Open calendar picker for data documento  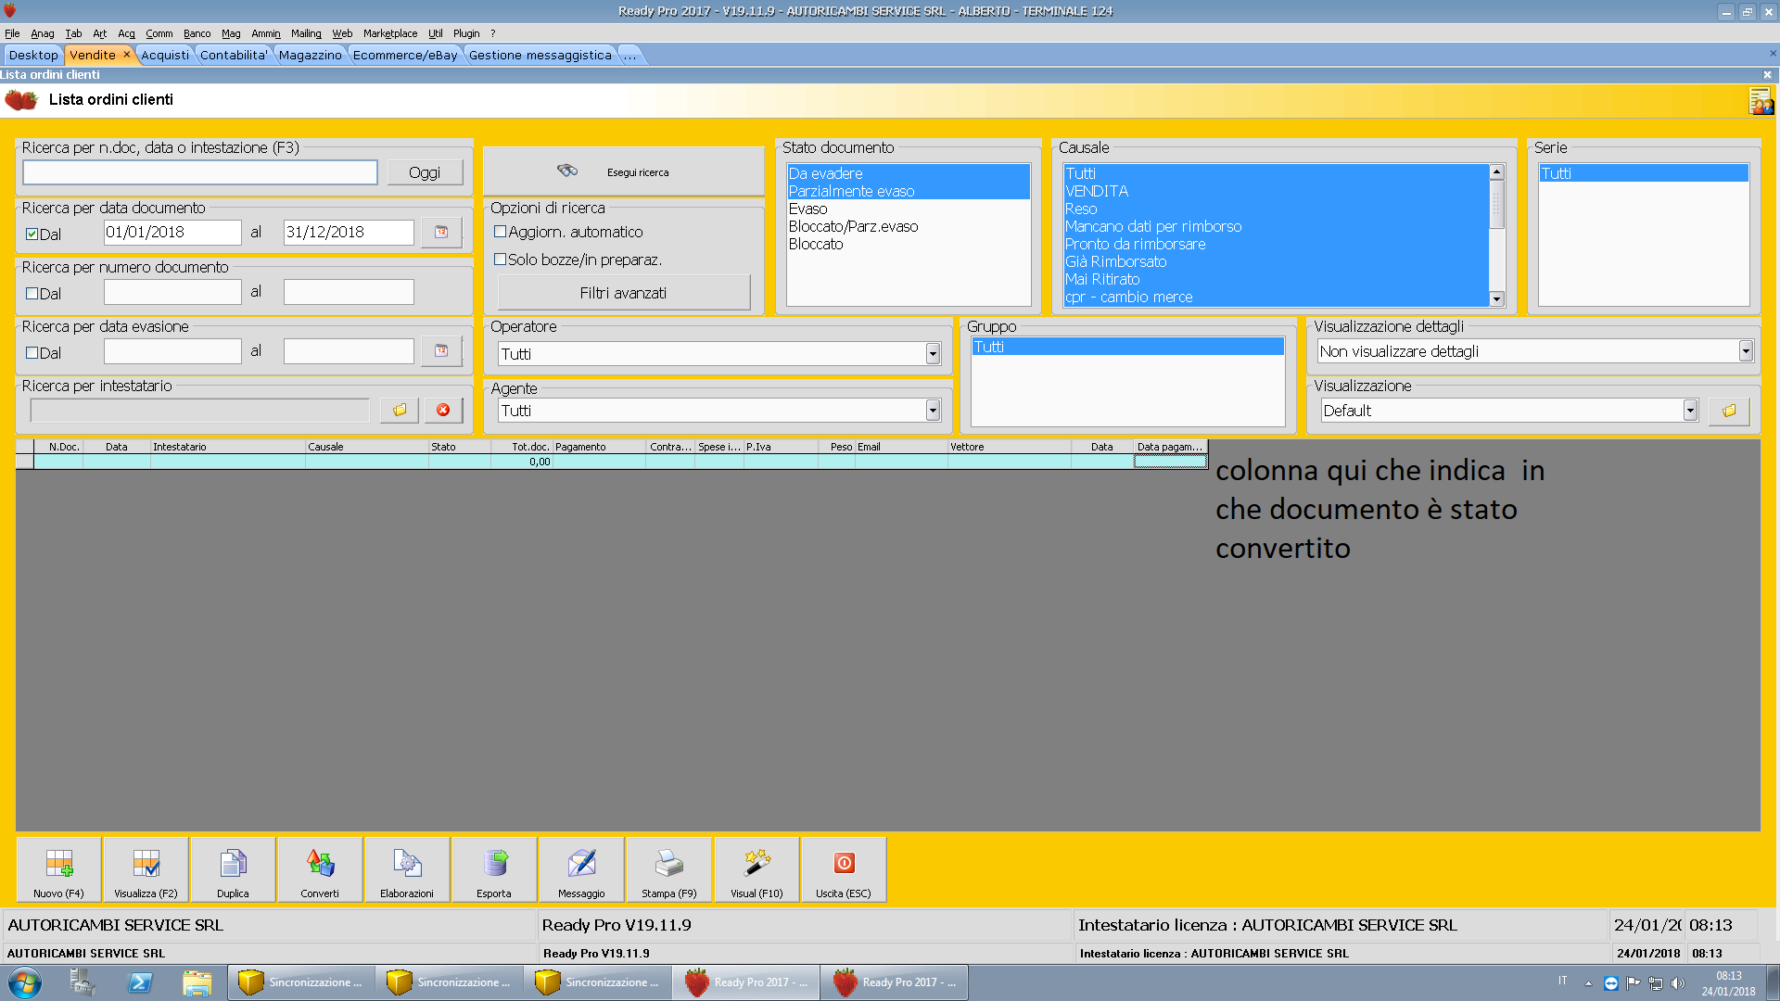tap(441, 232)
